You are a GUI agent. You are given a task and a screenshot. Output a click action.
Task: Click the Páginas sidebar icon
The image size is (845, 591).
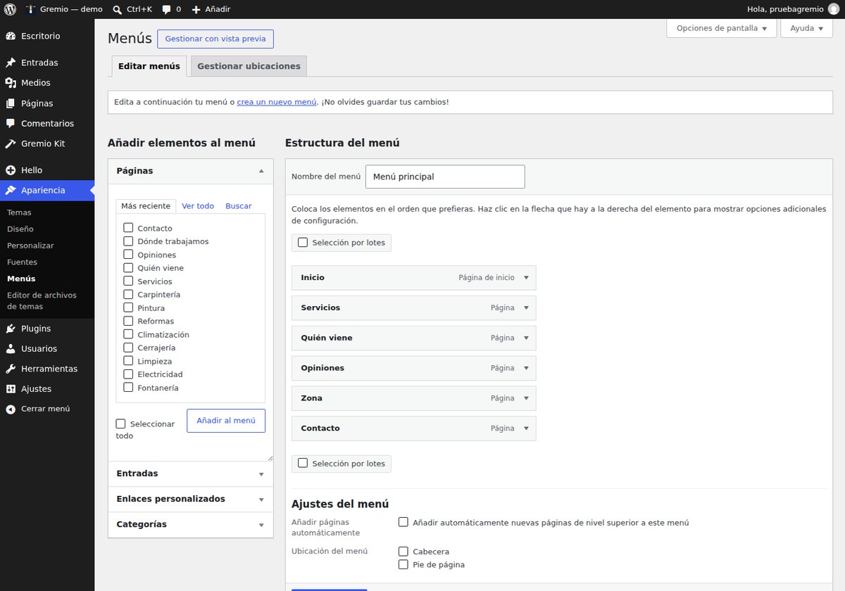11,103
